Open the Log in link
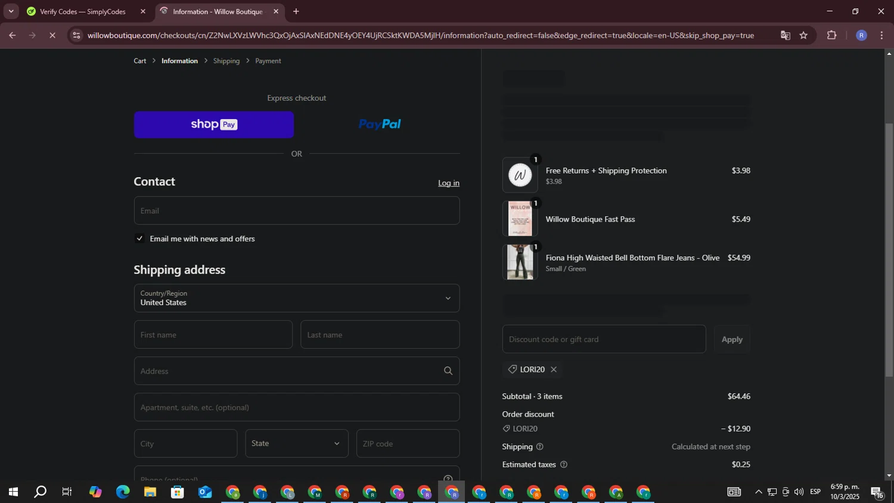 tap(449, 183)
